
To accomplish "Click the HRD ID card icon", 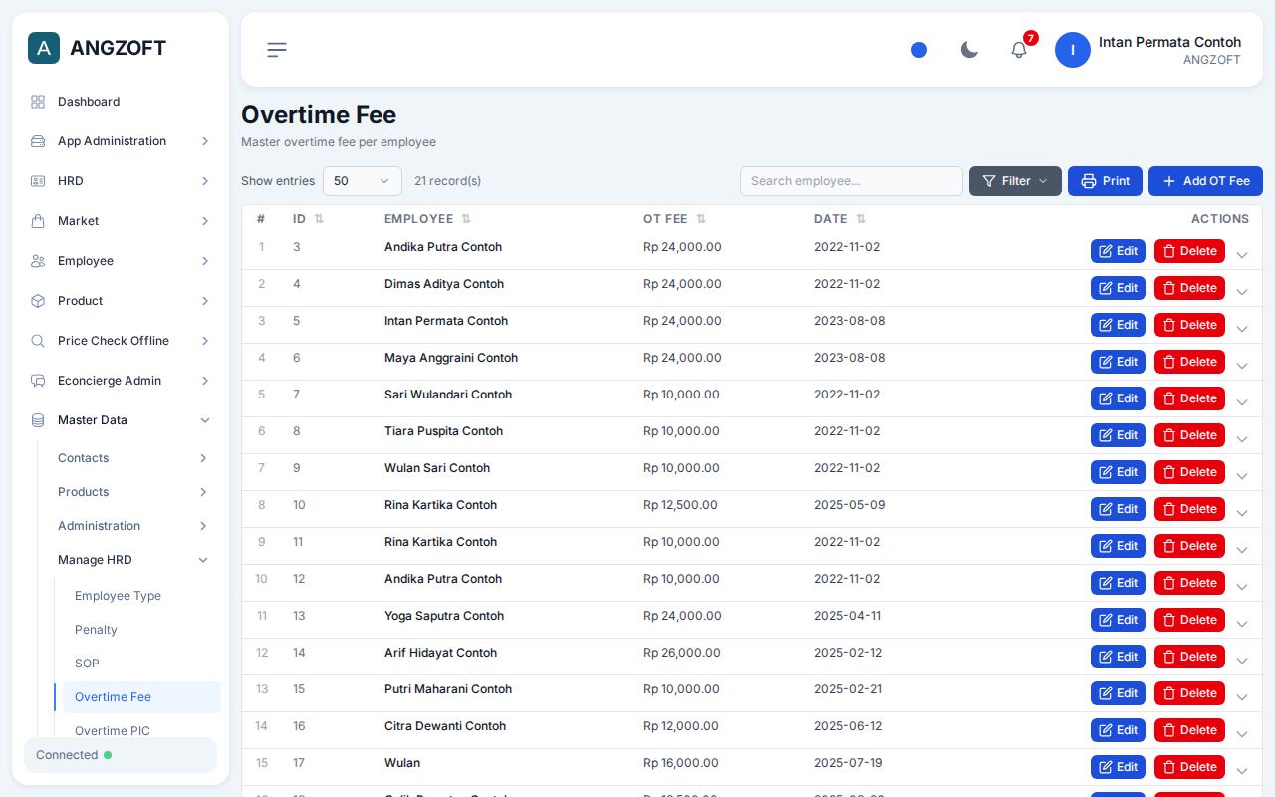I will tap(38, 181).
